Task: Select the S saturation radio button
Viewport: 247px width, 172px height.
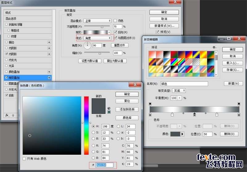Action: tap(94, 133)
